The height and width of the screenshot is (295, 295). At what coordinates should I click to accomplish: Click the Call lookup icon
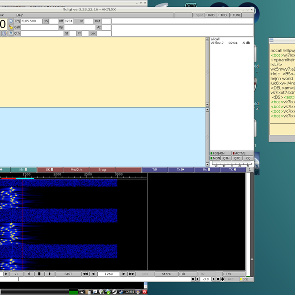click(x=10, y=28)
